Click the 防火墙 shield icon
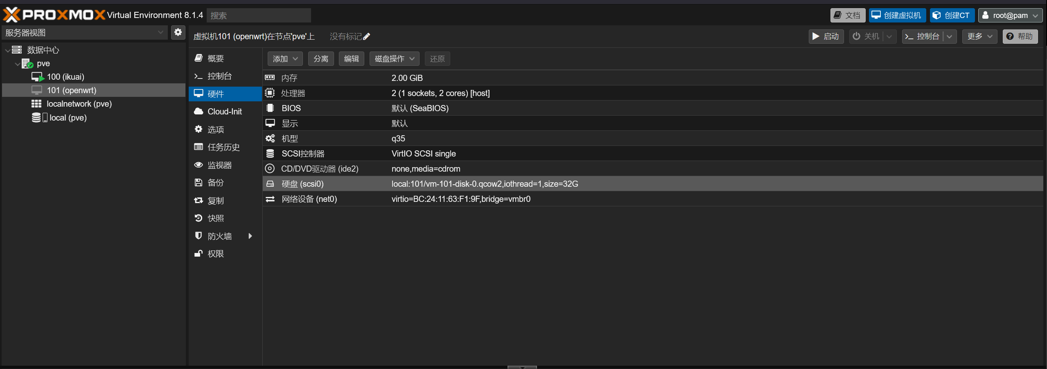Viewport: 1047px width, 369px height. pos(199,236)
